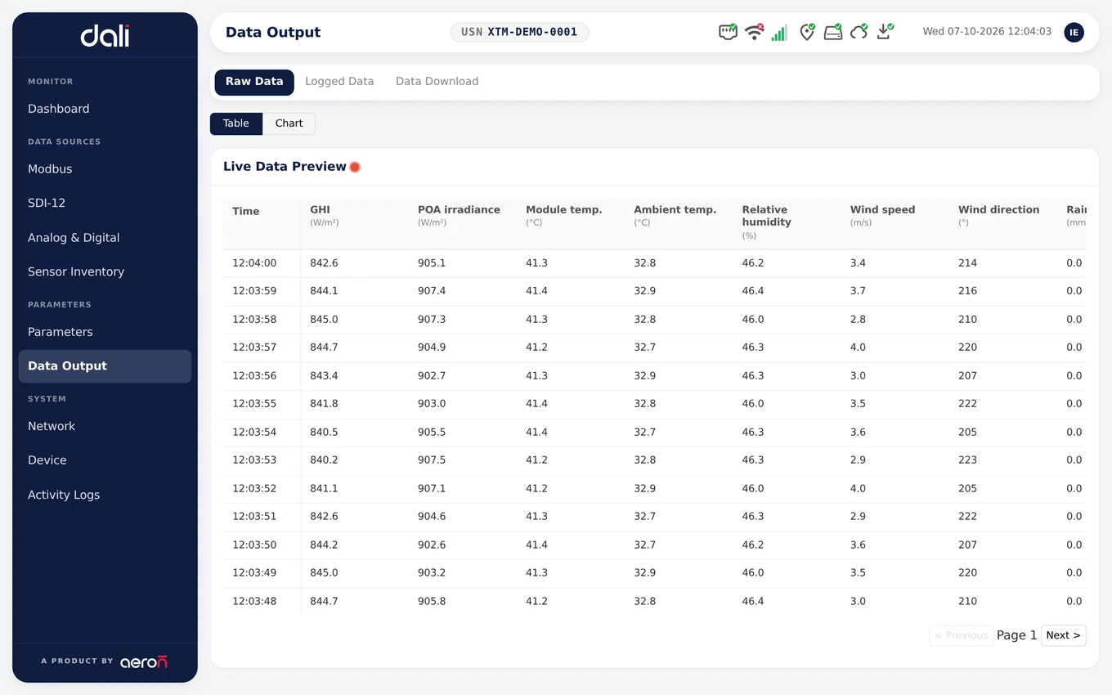Click the cloud connection status icon

[859, 32]
